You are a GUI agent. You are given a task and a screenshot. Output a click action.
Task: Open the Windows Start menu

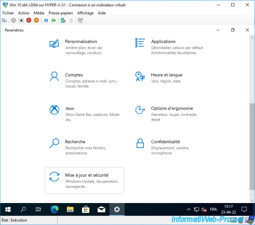(8, 209)
